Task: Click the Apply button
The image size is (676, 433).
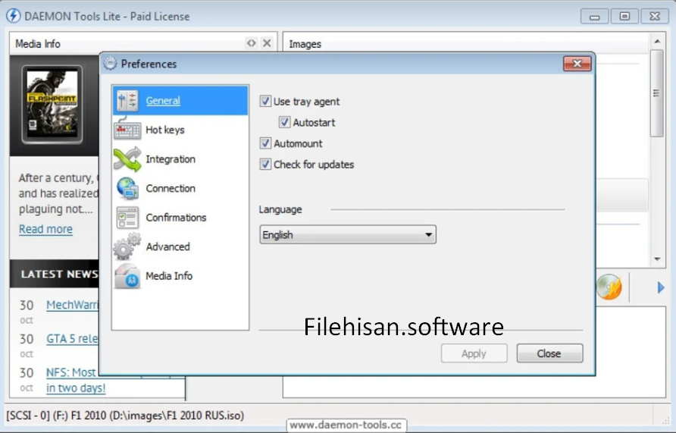Action: click(474, 353)
